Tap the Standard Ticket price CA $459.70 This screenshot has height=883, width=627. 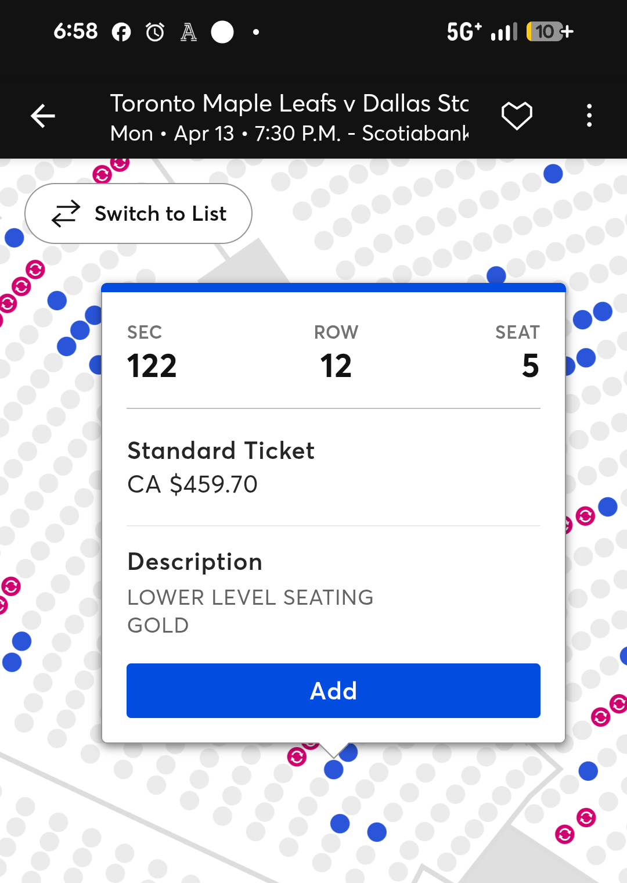(193, 484)
